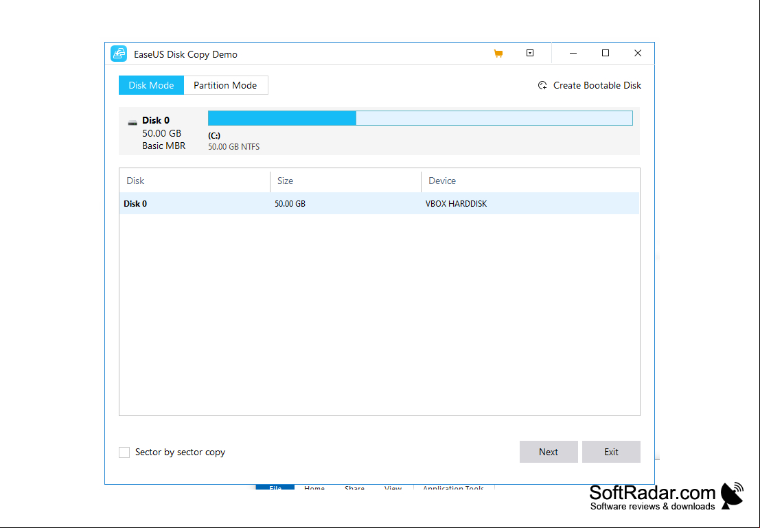Close the EaseUS Disk Copy window
This screenshot has height=528, width=760.
638,54
